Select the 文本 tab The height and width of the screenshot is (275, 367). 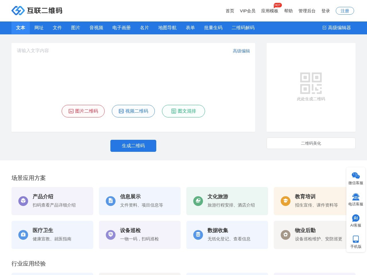click(21, 28)
